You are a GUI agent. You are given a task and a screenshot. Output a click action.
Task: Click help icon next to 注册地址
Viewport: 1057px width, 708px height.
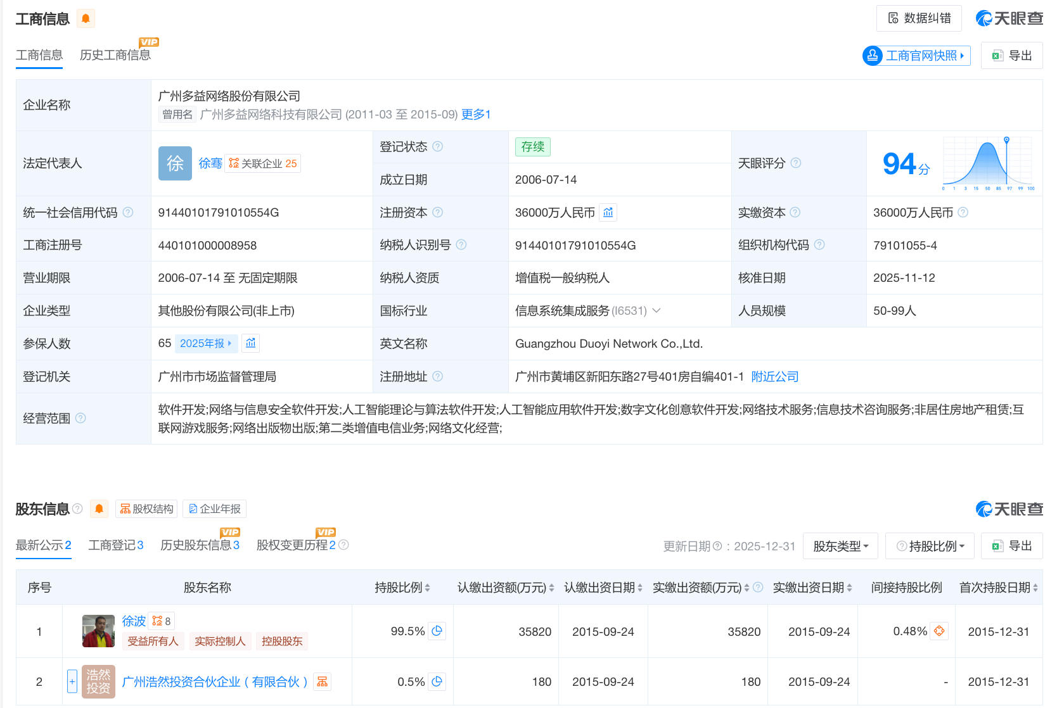coord(437,376)
